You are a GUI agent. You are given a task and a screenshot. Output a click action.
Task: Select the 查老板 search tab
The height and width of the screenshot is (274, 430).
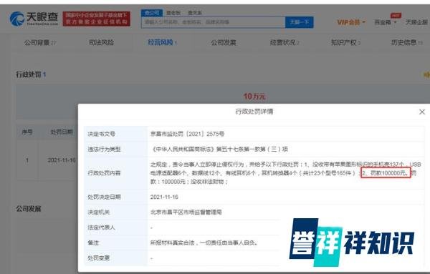173,13
